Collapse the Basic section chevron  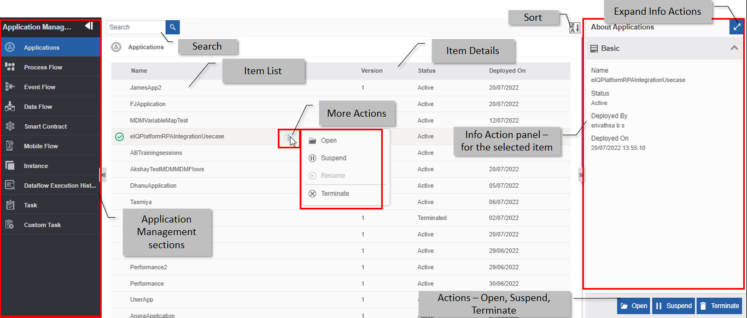[x=734, y=48]
